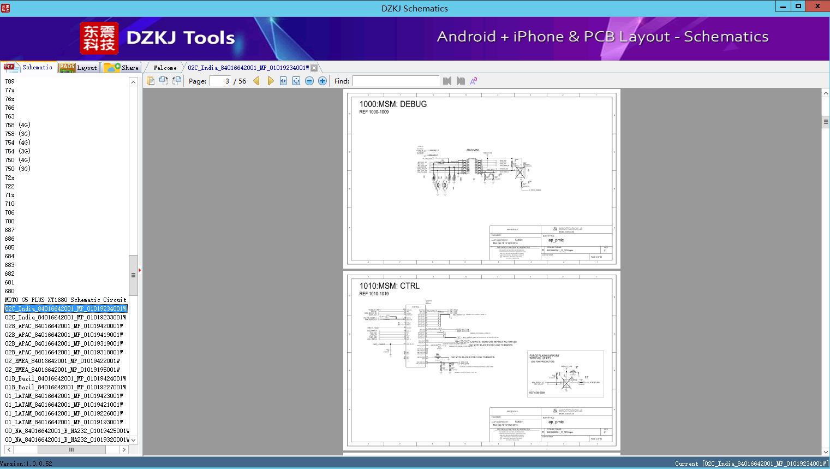The image size is (830, 469).
Task: Zoom in with the plus icon
Action: coord(323,81)
